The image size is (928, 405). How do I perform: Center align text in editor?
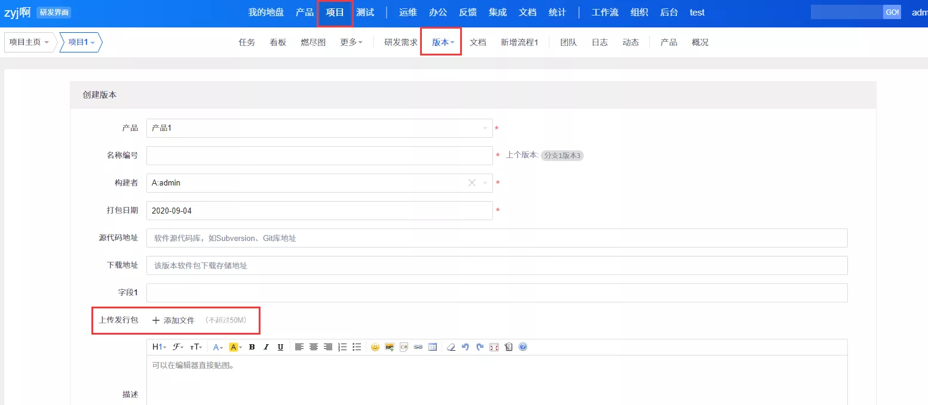tap(314, 347)
